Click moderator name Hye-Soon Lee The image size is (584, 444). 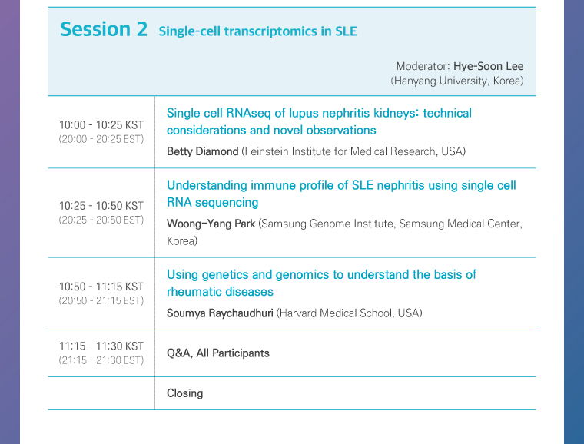[488, 66]
